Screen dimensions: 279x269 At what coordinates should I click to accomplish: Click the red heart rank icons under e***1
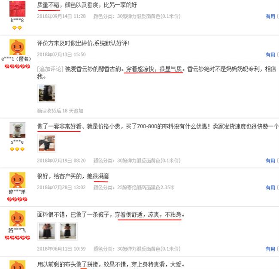tap(17, 66)
